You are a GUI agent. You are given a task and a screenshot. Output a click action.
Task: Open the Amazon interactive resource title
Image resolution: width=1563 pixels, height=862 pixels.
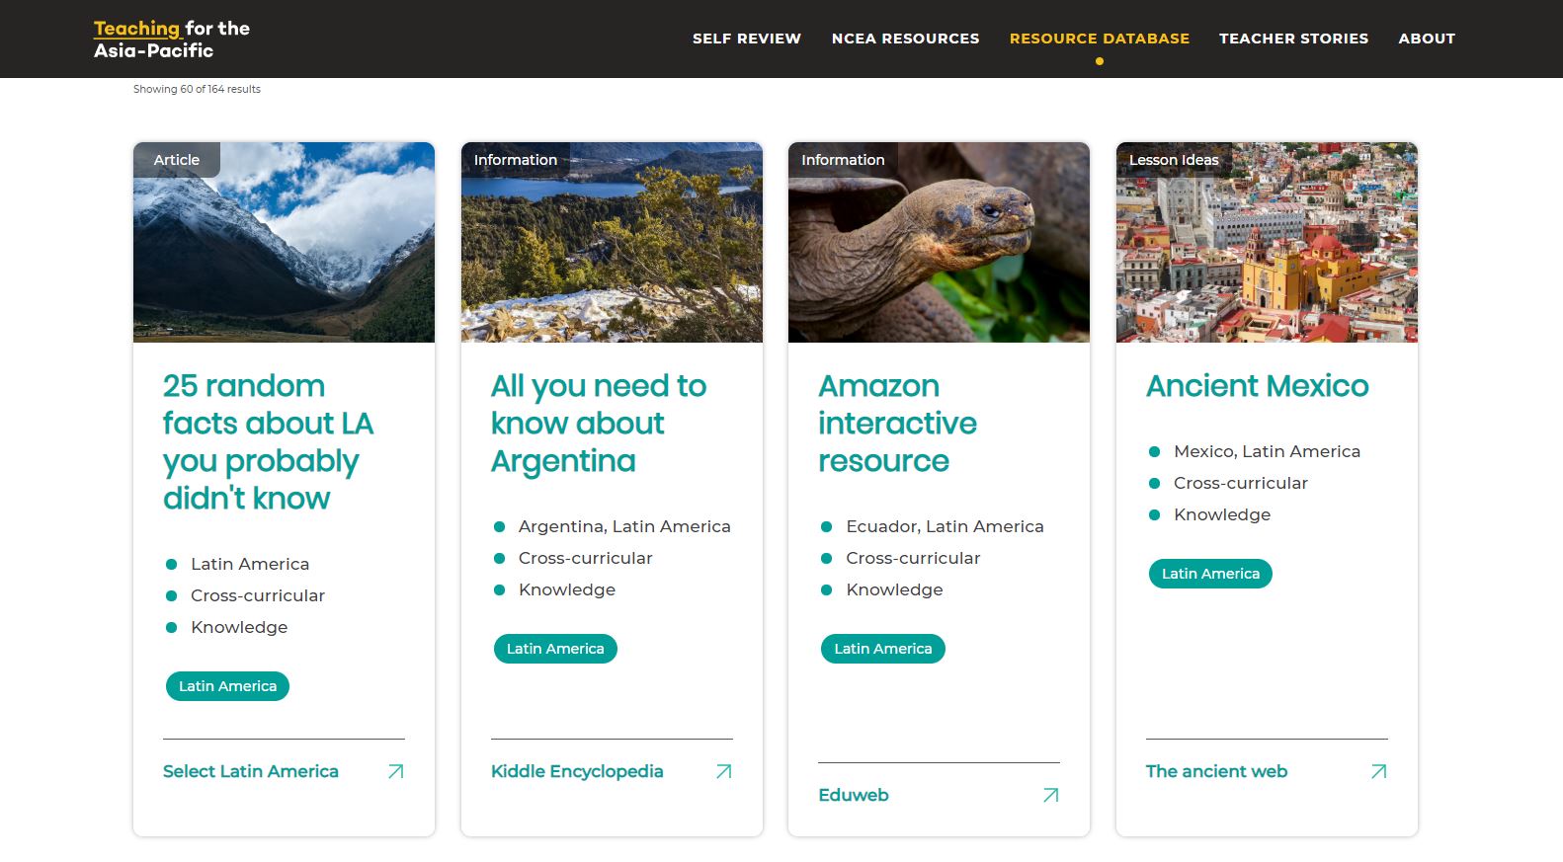click(897, 423)
